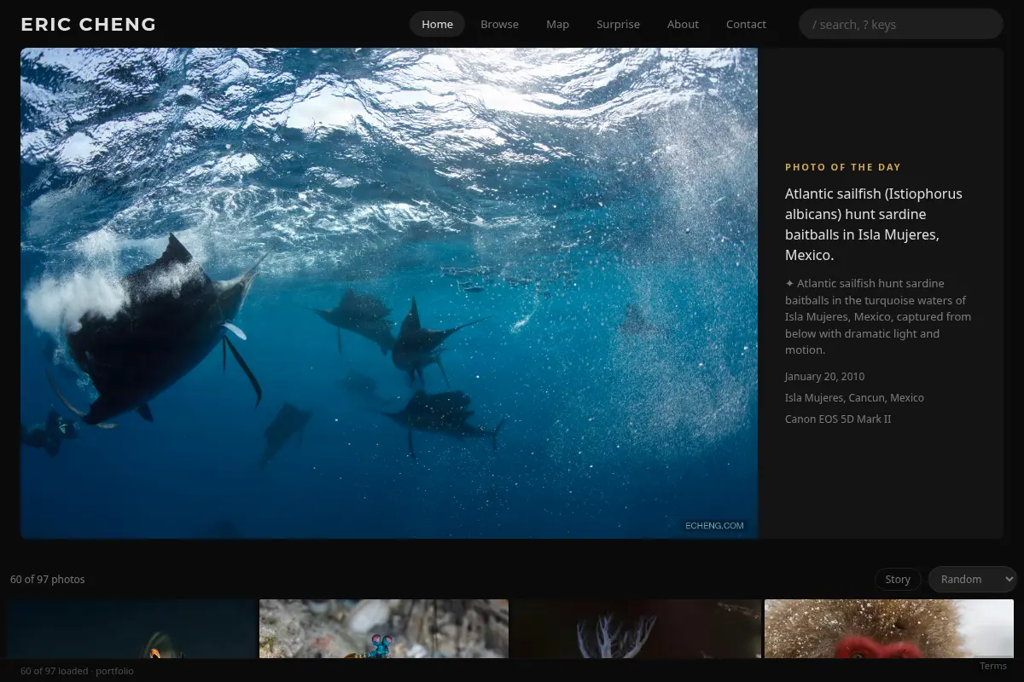This screenshot has width=1024, height=682.
Task: Open the snow monkey thumbnail
Action: click(889, 629)
